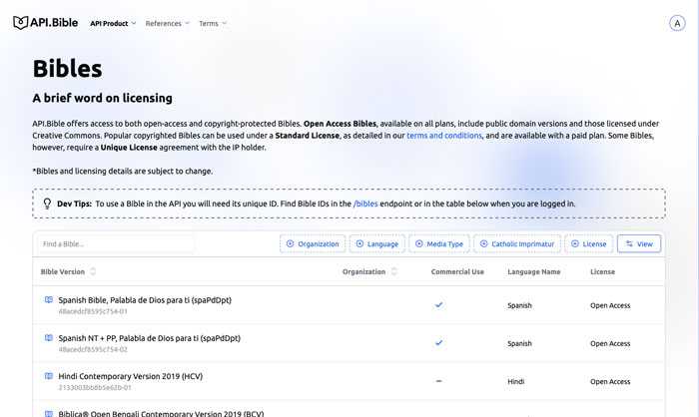Screen dimensions: 699x417
Task: Select Spanish Bible, Palabla de Dios para ti
Action: point(145,300)
